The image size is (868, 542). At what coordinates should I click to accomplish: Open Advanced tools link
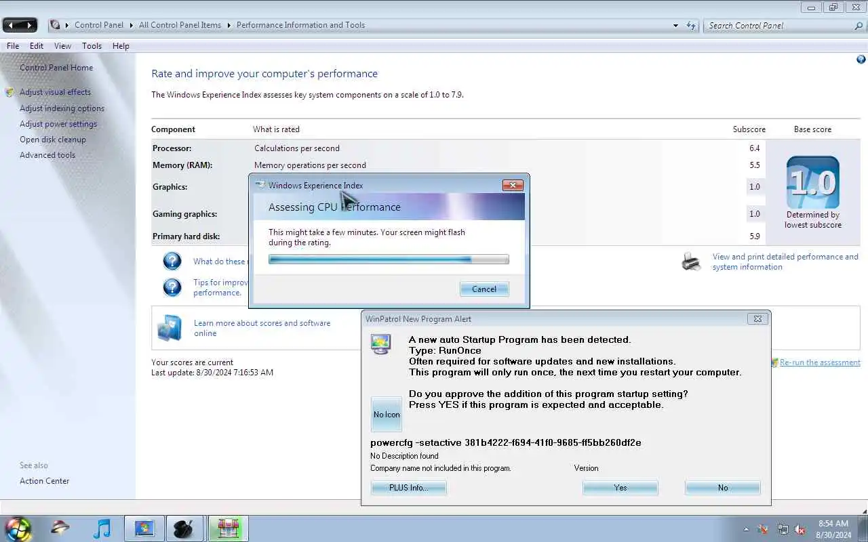pos(47,155)
